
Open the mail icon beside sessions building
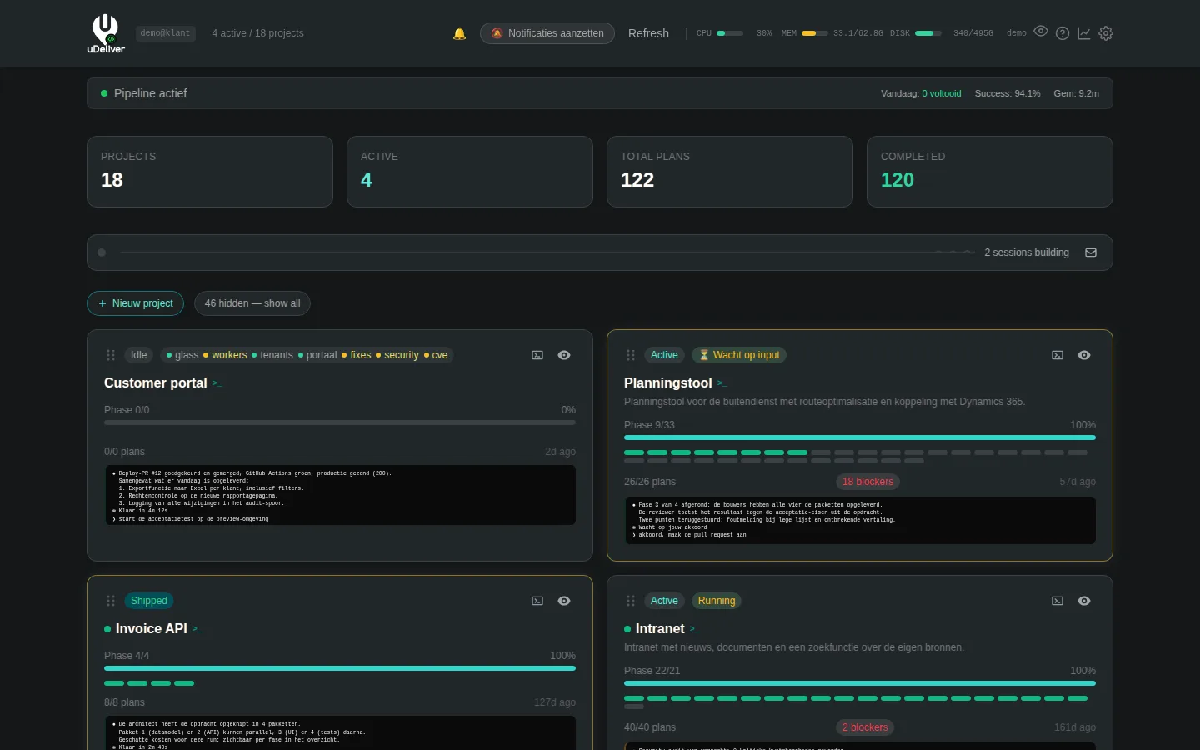click(x=1091, y=252)
